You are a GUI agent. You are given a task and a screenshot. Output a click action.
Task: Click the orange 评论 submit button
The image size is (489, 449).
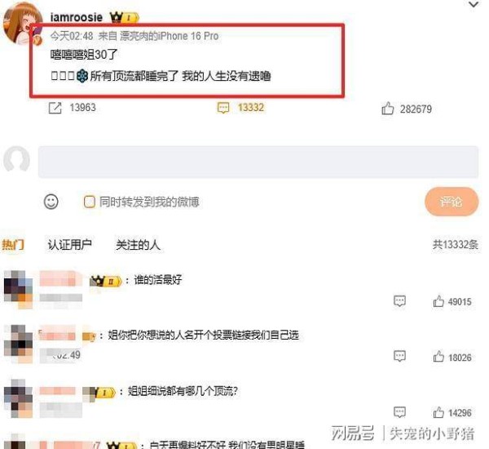click(452, 202)
